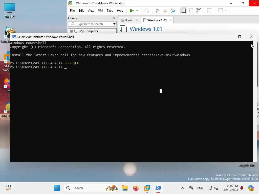Viewport: 259px width, 194px height.
Task: Click the VMware Workstation title bar icon
Action: click(70, 3)
